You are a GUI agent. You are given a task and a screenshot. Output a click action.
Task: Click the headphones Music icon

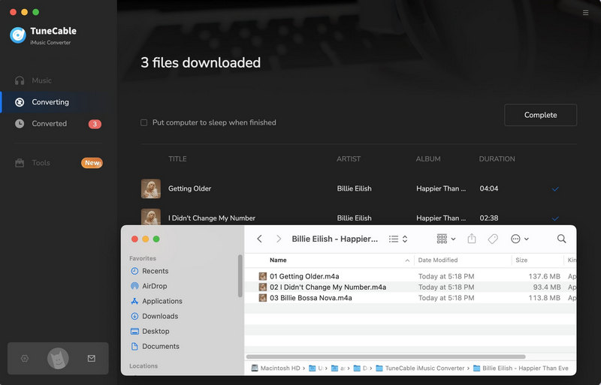coord(20,80)
